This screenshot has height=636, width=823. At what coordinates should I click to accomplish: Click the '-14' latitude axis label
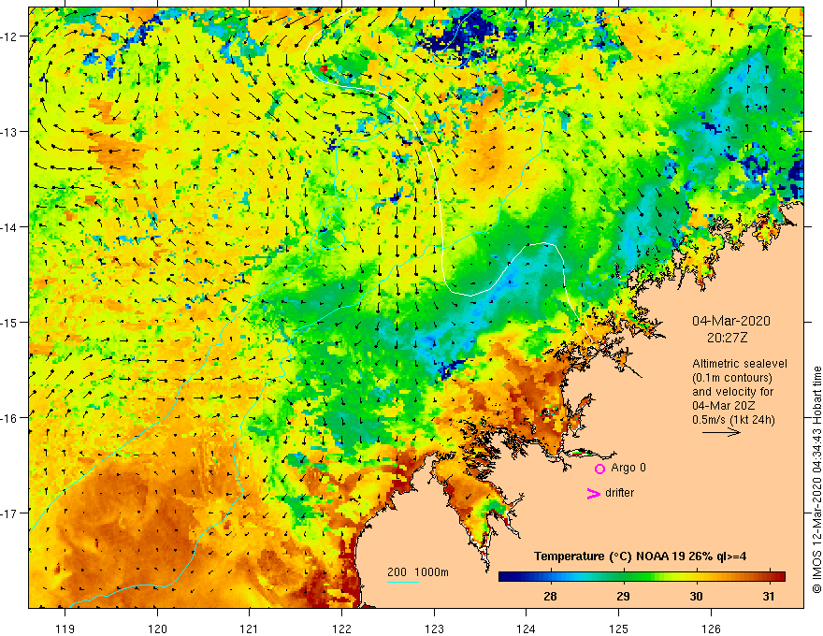9,227
